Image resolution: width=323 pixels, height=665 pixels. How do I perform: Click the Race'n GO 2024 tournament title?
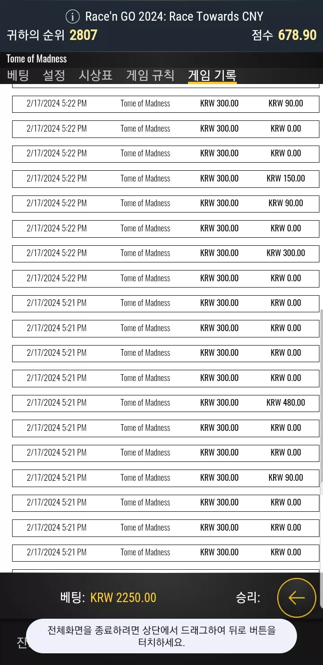click(174, 17)
